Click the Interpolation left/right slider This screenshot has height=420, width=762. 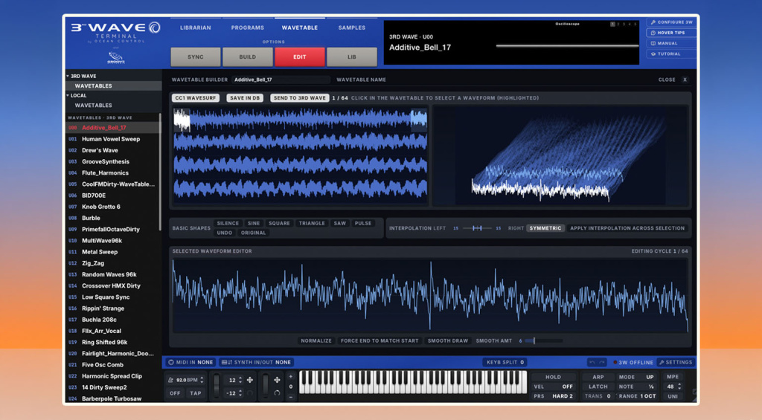(477, 228)
